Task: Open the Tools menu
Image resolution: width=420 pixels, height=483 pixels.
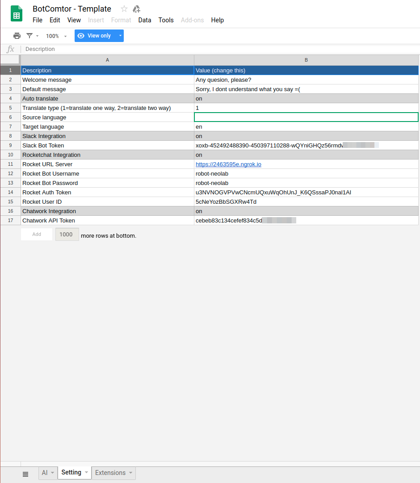Action: (x=166, y=20)
